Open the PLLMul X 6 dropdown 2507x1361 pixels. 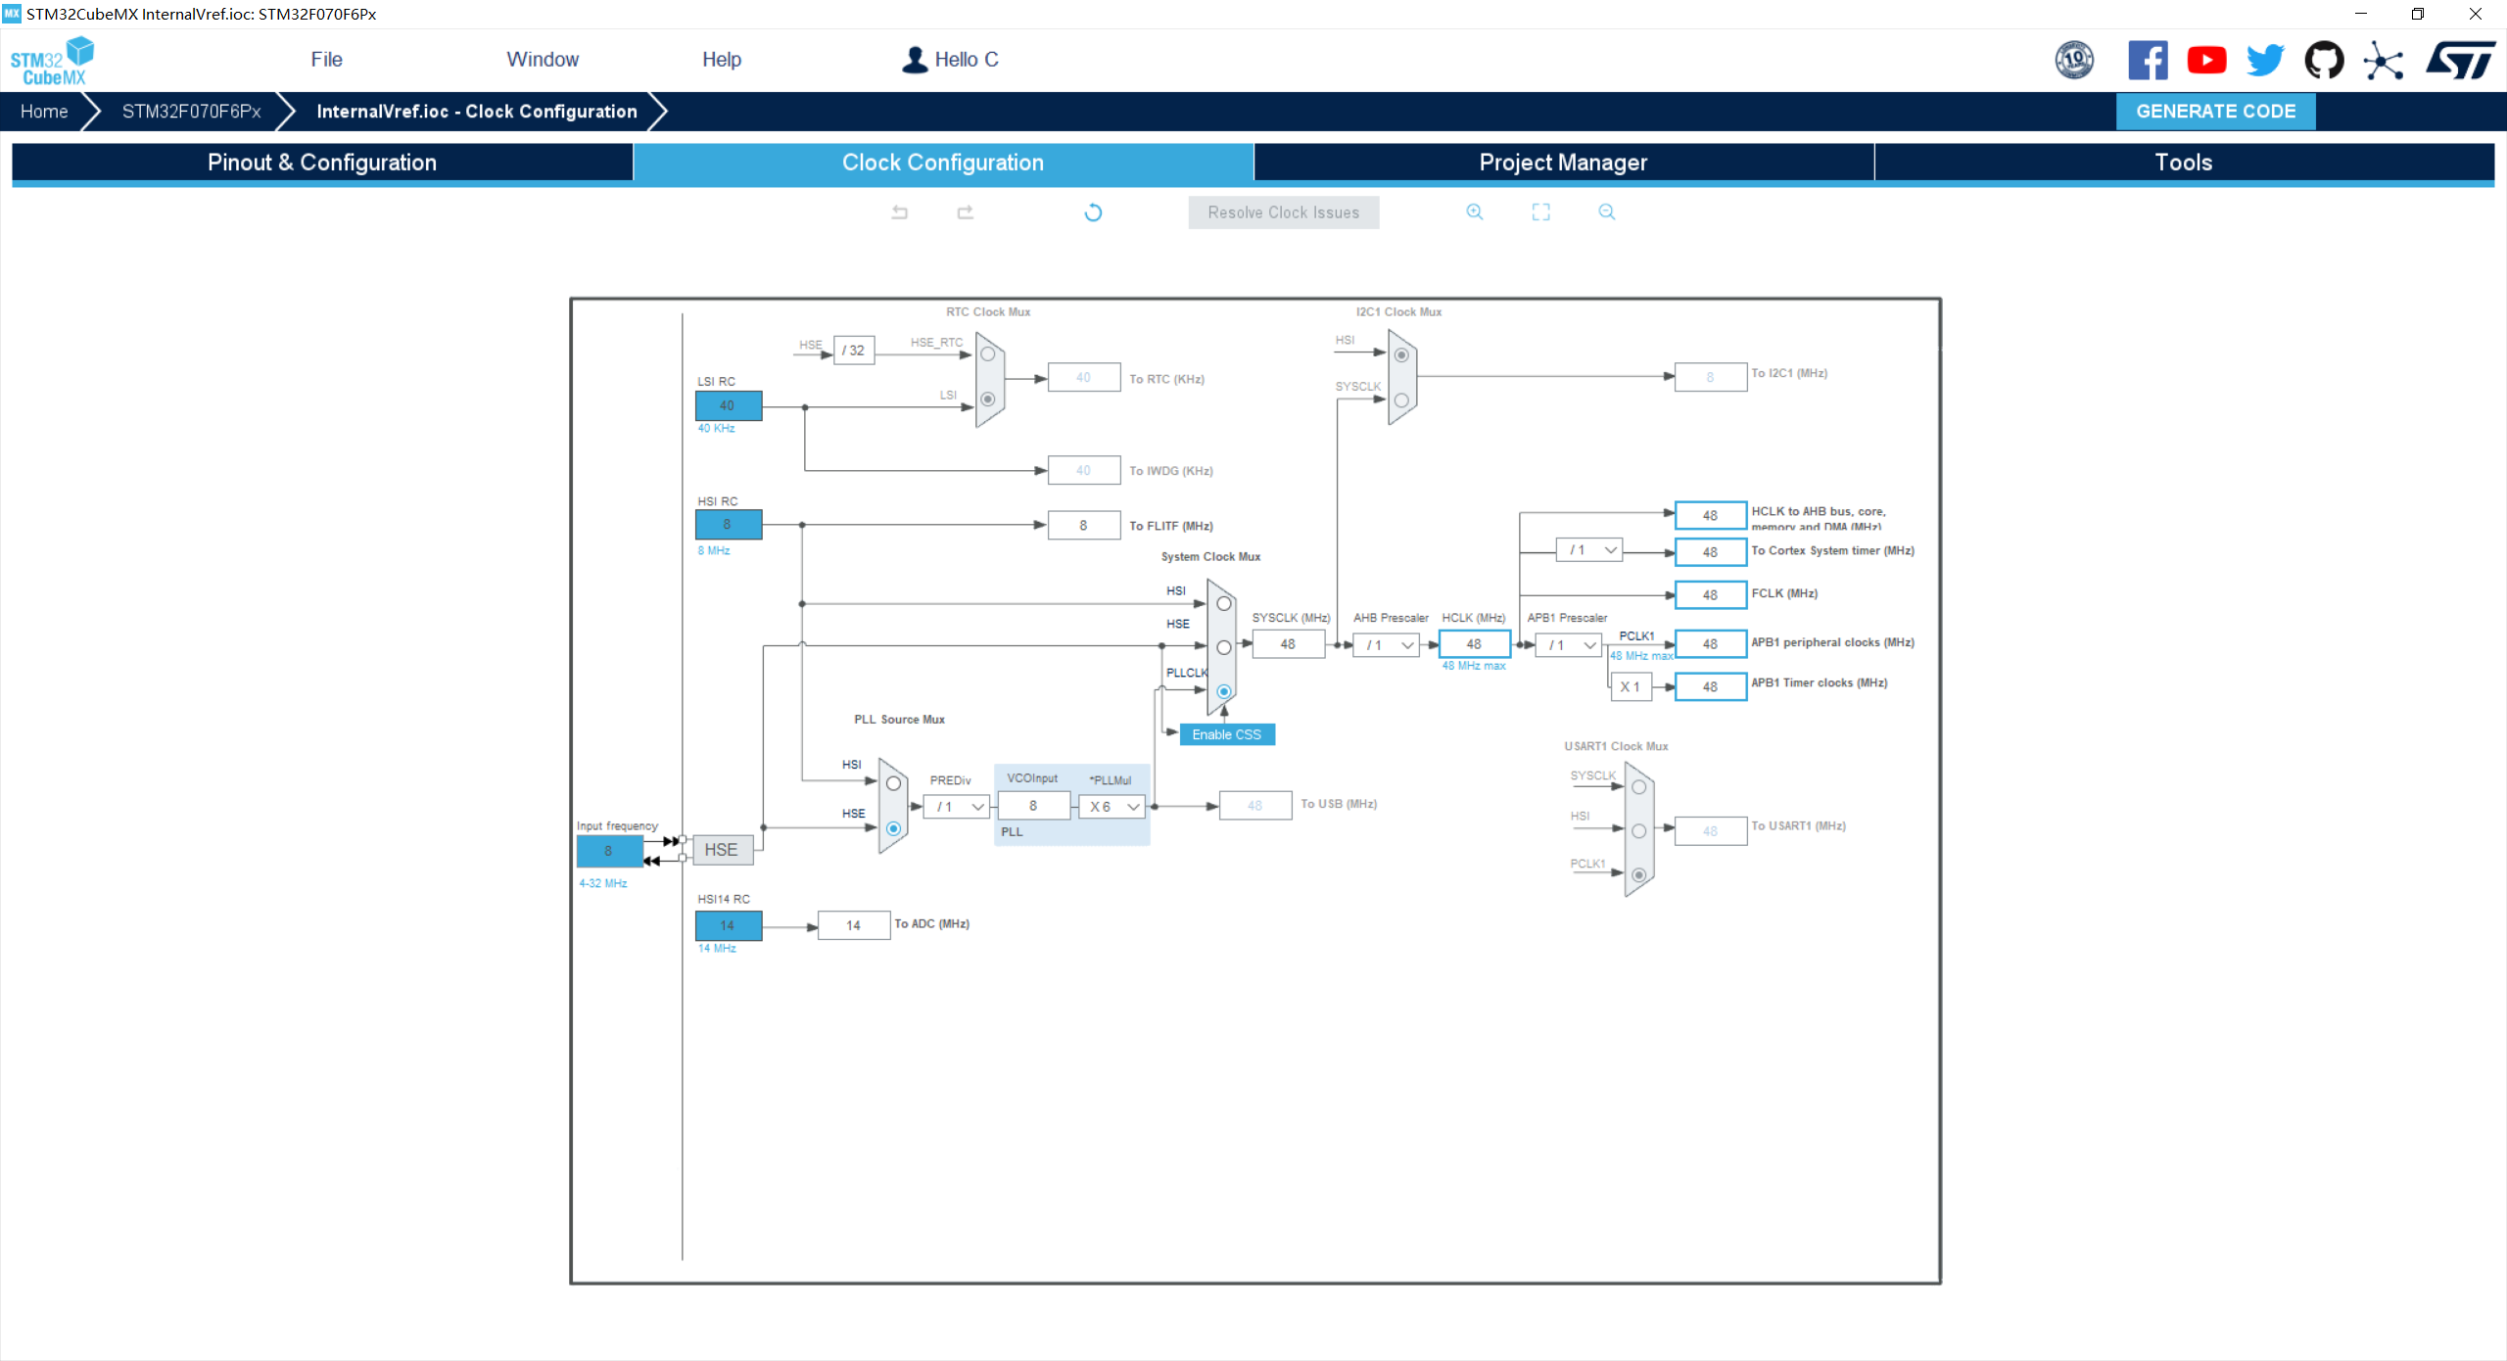pyautogui.click(x=1112, y=807)
